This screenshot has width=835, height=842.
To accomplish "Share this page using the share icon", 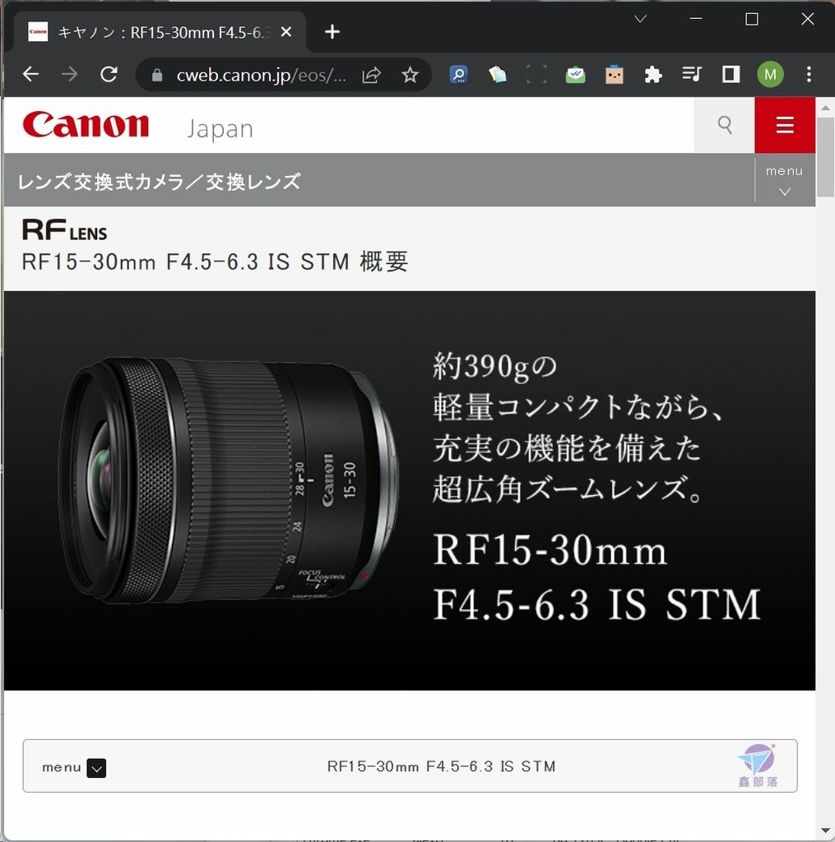I will 371,75.
